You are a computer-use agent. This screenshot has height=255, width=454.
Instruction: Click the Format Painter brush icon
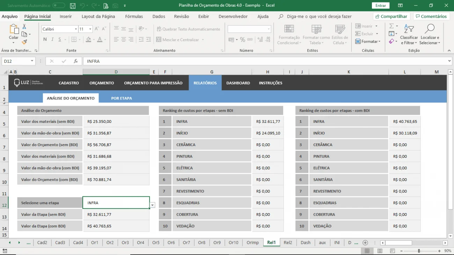click(24, 42)
